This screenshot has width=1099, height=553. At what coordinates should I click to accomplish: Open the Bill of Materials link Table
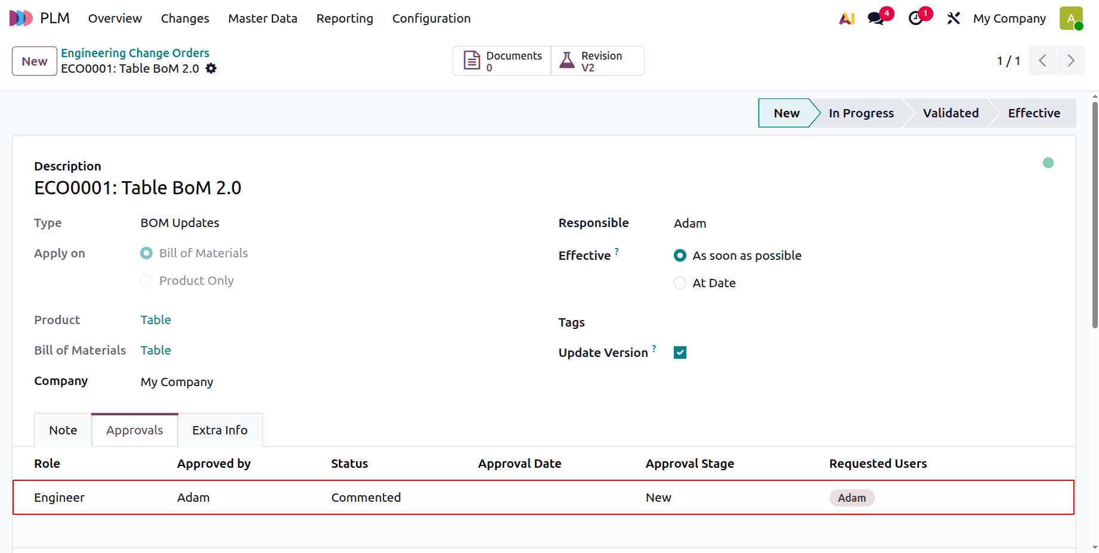[x=156, y=350]
